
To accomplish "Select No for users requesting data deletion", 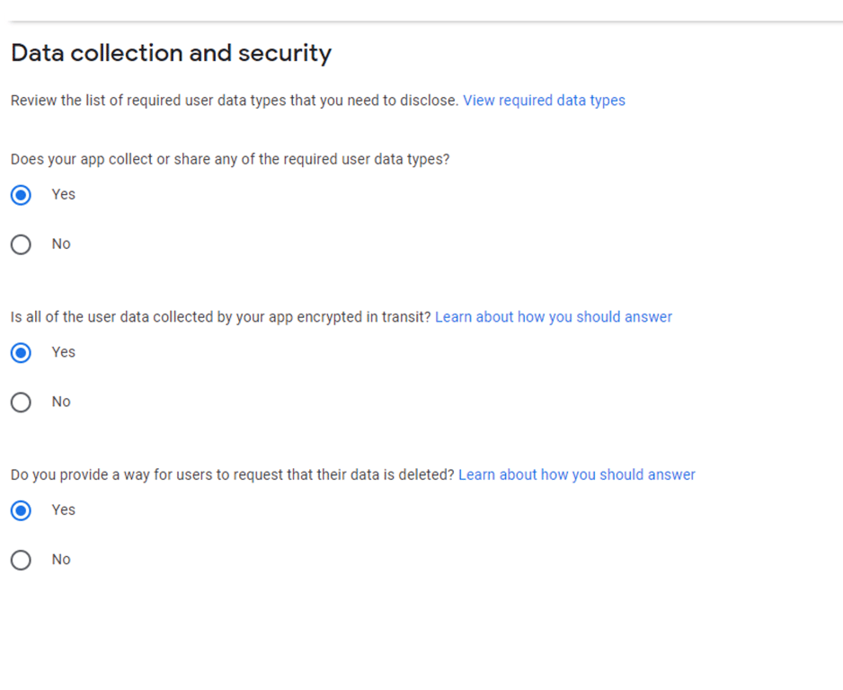I will (x=20, y=559).
